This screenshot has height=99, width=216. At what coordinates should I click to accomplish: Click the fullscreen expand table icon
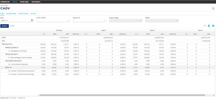[x=205, y=26]
